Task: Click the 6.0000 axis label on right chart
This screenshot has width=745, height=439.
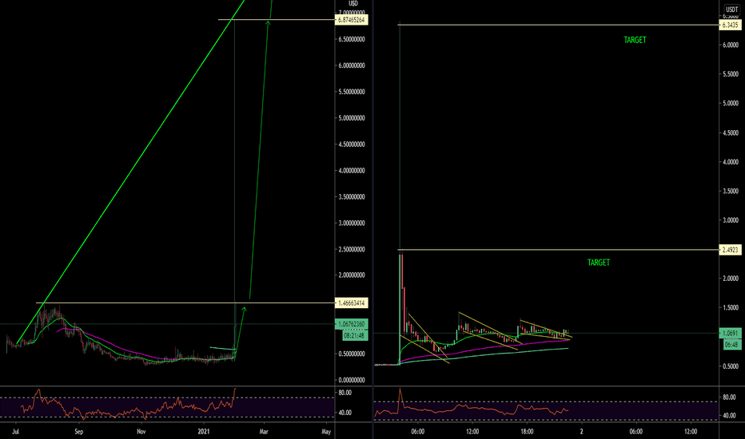Action: point(731,45)
